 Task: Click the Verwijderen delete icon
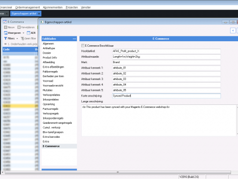tap(19, 27)
